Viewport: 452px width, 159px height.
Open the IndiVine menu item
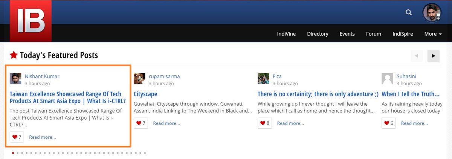point(286,34)
